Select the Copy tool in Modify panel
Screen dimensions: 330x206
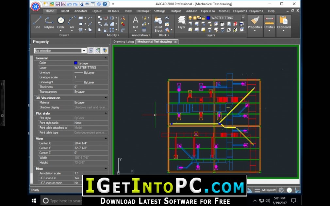100,24
